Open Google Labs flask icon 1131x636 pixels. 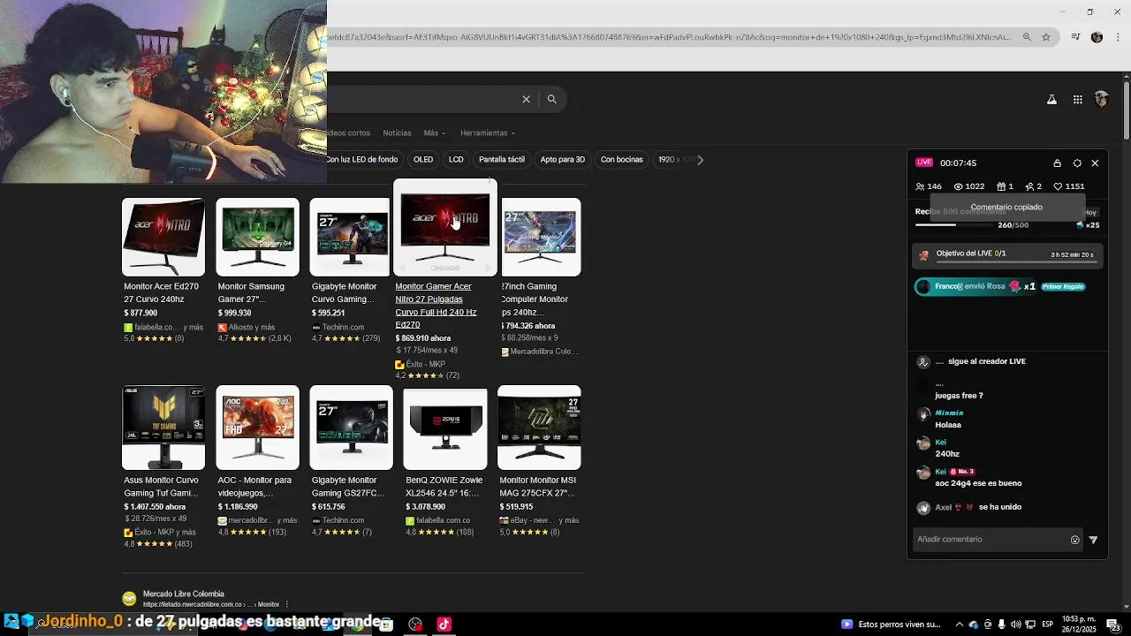1051,100
